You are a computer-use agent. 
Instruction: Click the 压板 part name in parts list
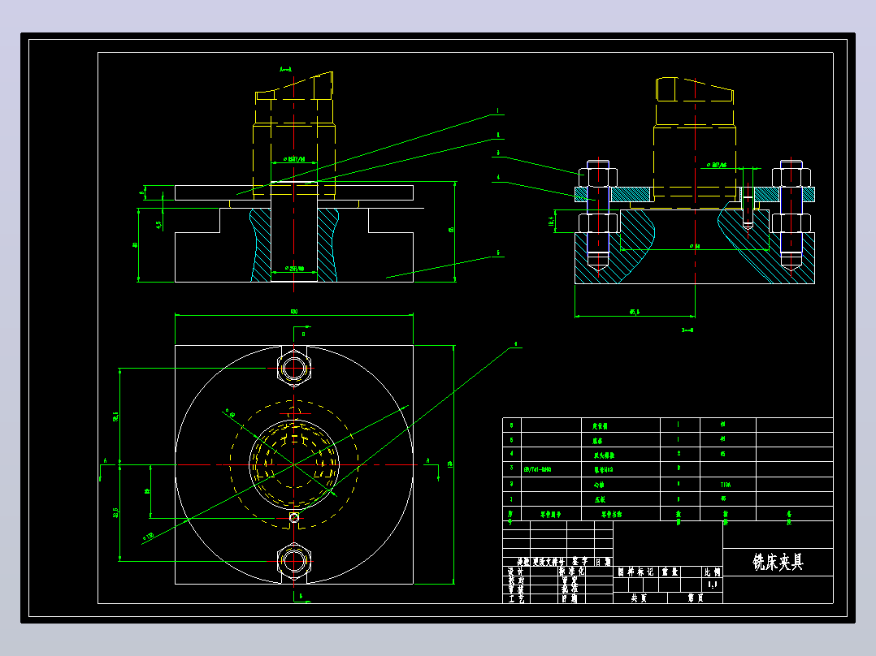click(x=600, y=499)
